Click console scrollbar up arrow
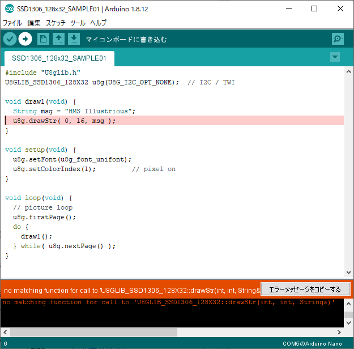 point(348,304)
